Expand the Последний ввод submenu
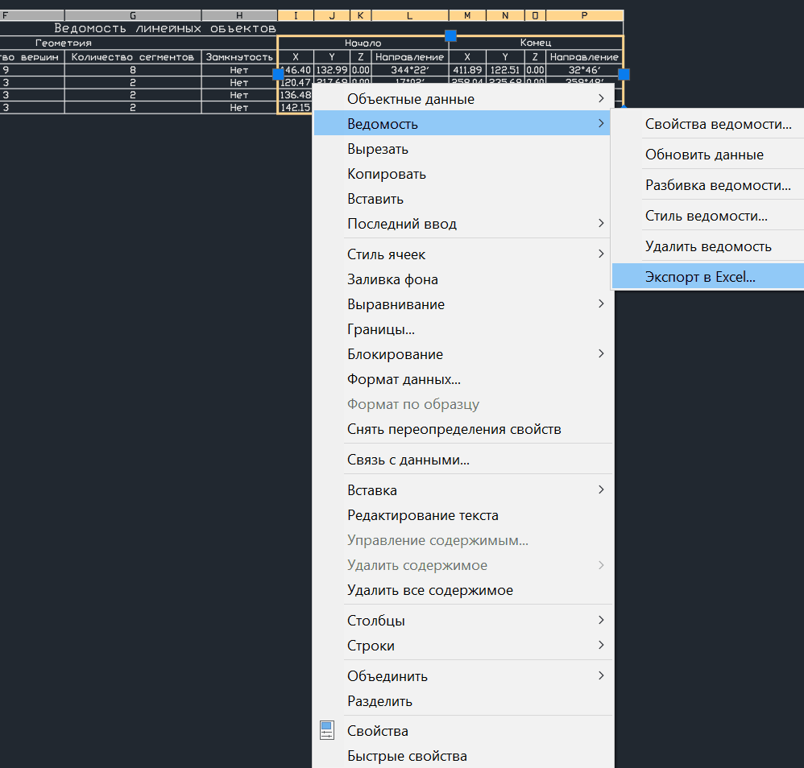 (x=402, y=223)
